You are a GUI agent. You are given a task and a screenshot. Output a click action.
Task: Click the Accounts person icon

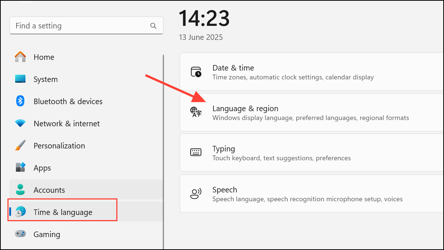point(20,190)
